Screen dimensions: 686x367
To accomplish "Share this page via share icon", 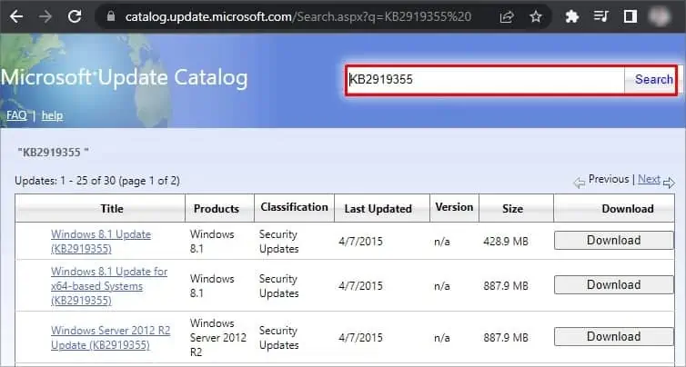I will coord(507,16).
